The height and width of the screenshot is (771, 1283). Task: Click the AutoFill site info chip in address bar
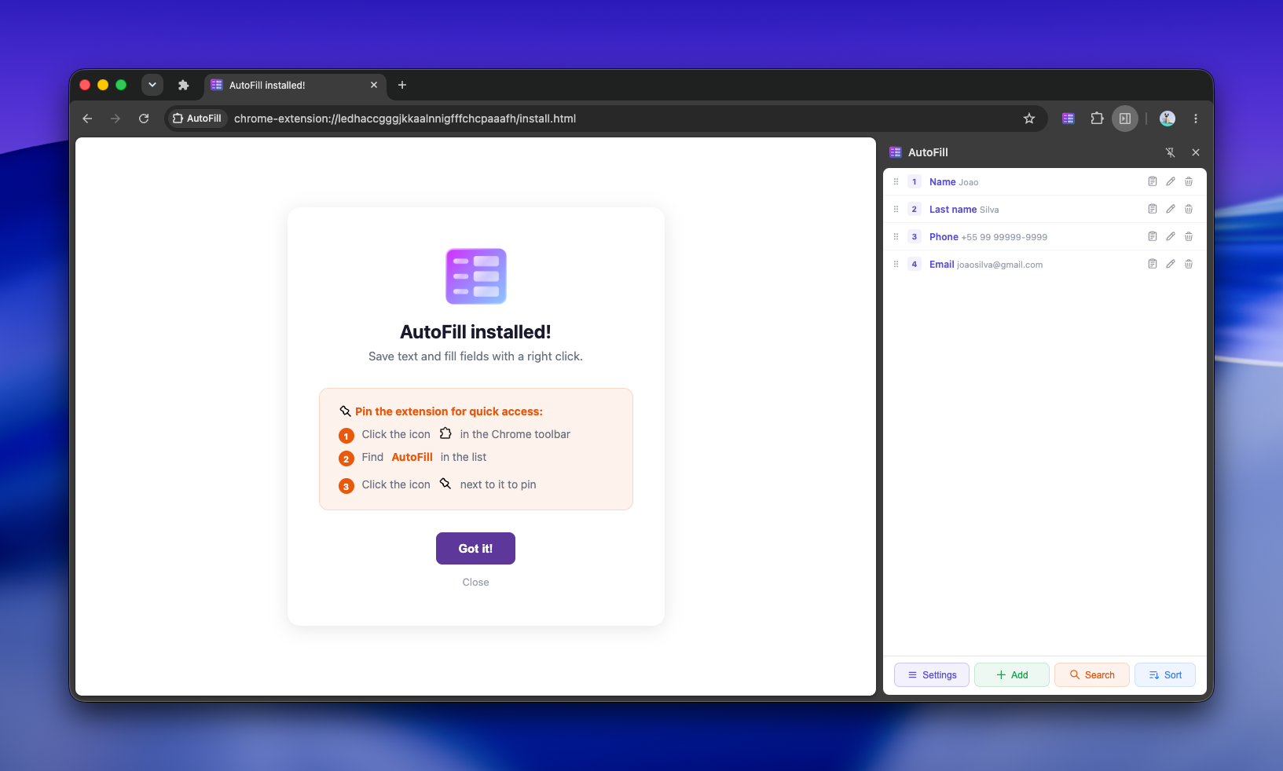[196, 119]
